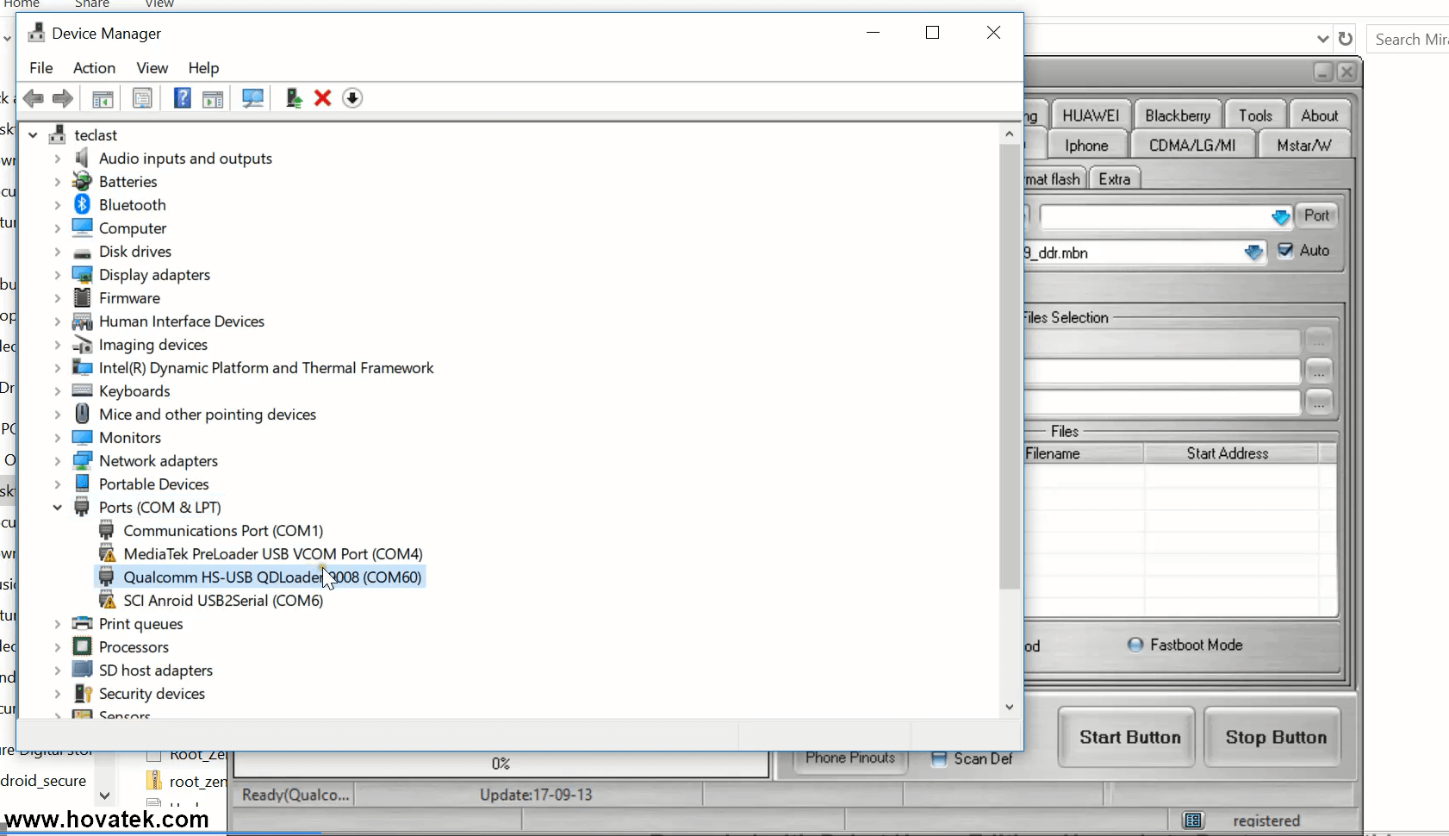Open the Action menu
Image resolution: width=1449 pixels, height=836 pixels.
(x=93, y=68)
